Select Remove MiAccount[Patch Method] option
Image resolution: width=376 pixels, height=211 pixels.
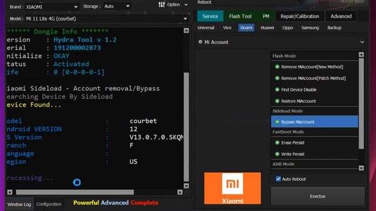pyautogui.click(x=313, y=78)
